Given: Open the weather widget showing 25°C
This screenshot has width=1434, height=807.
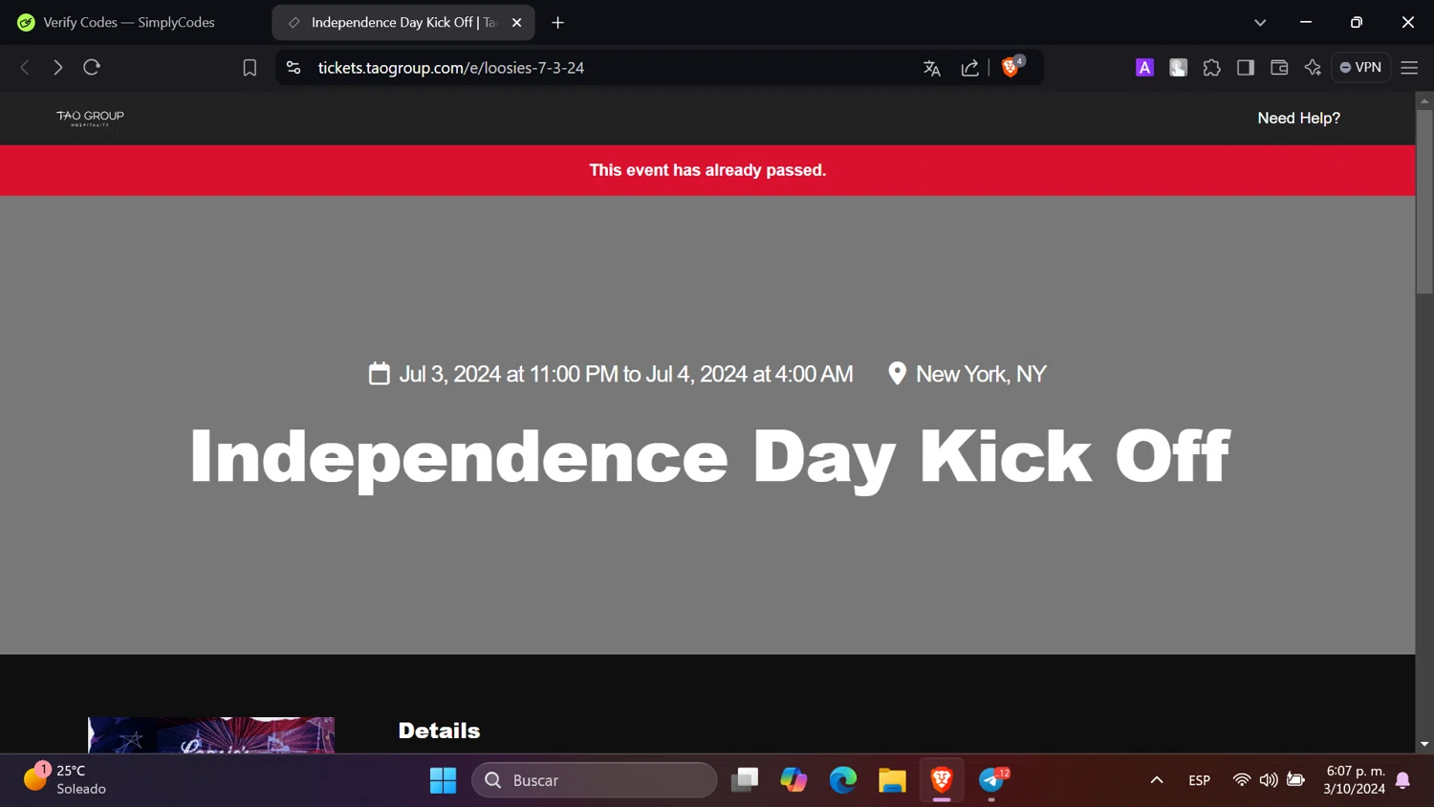Looking at the screenshot, I should tap(65, 779).
